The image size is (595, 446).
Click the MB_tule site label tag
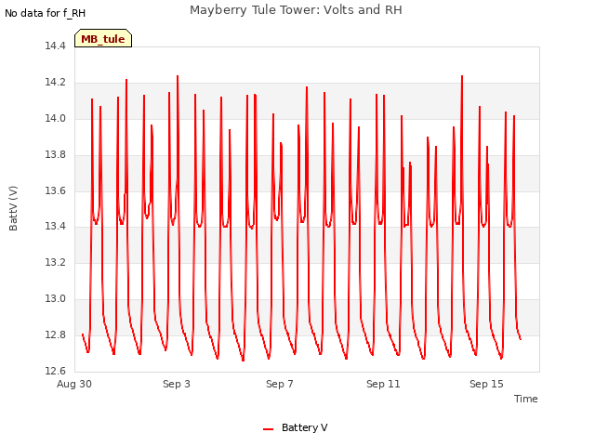click(x=103, y=38)
